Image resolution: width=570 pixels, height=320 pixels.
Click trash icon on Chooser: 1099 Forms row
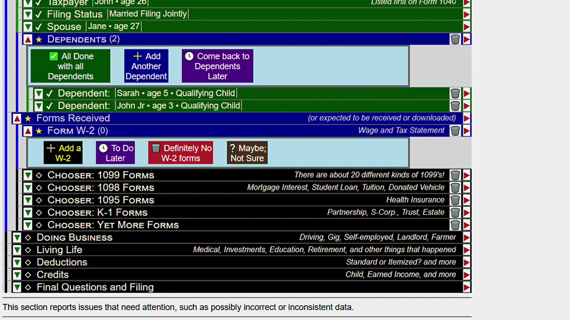[x=455, y=175]
